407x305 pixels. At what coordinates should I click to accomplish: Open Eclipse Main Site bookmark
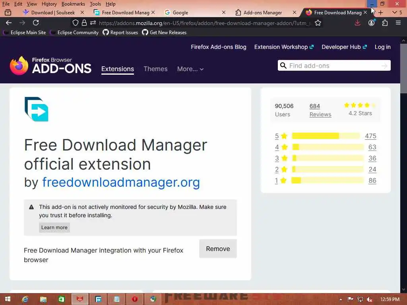coord(24,33)
